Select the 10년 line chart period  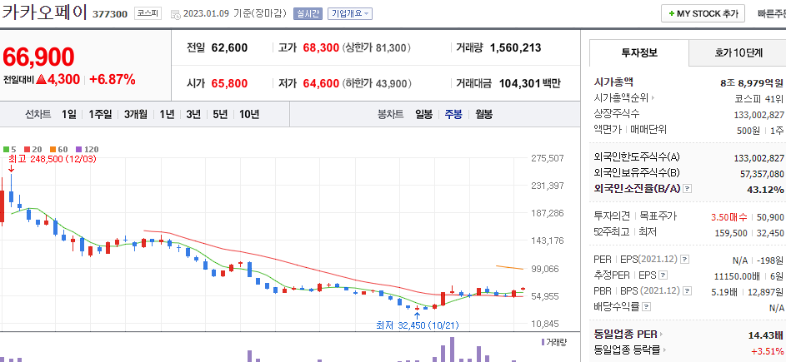pos(249,114)
